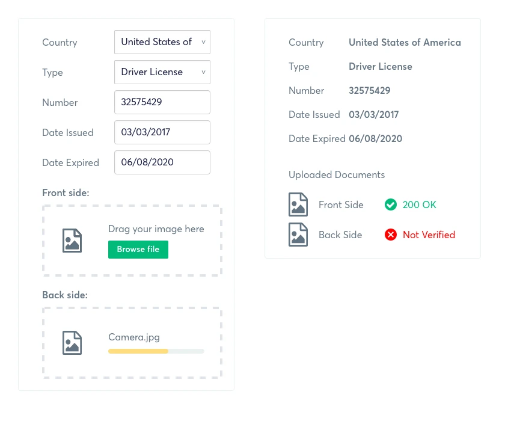The image size is (505, 421).
Task: Click the 200 OK status text
Action: click(419, 204)
